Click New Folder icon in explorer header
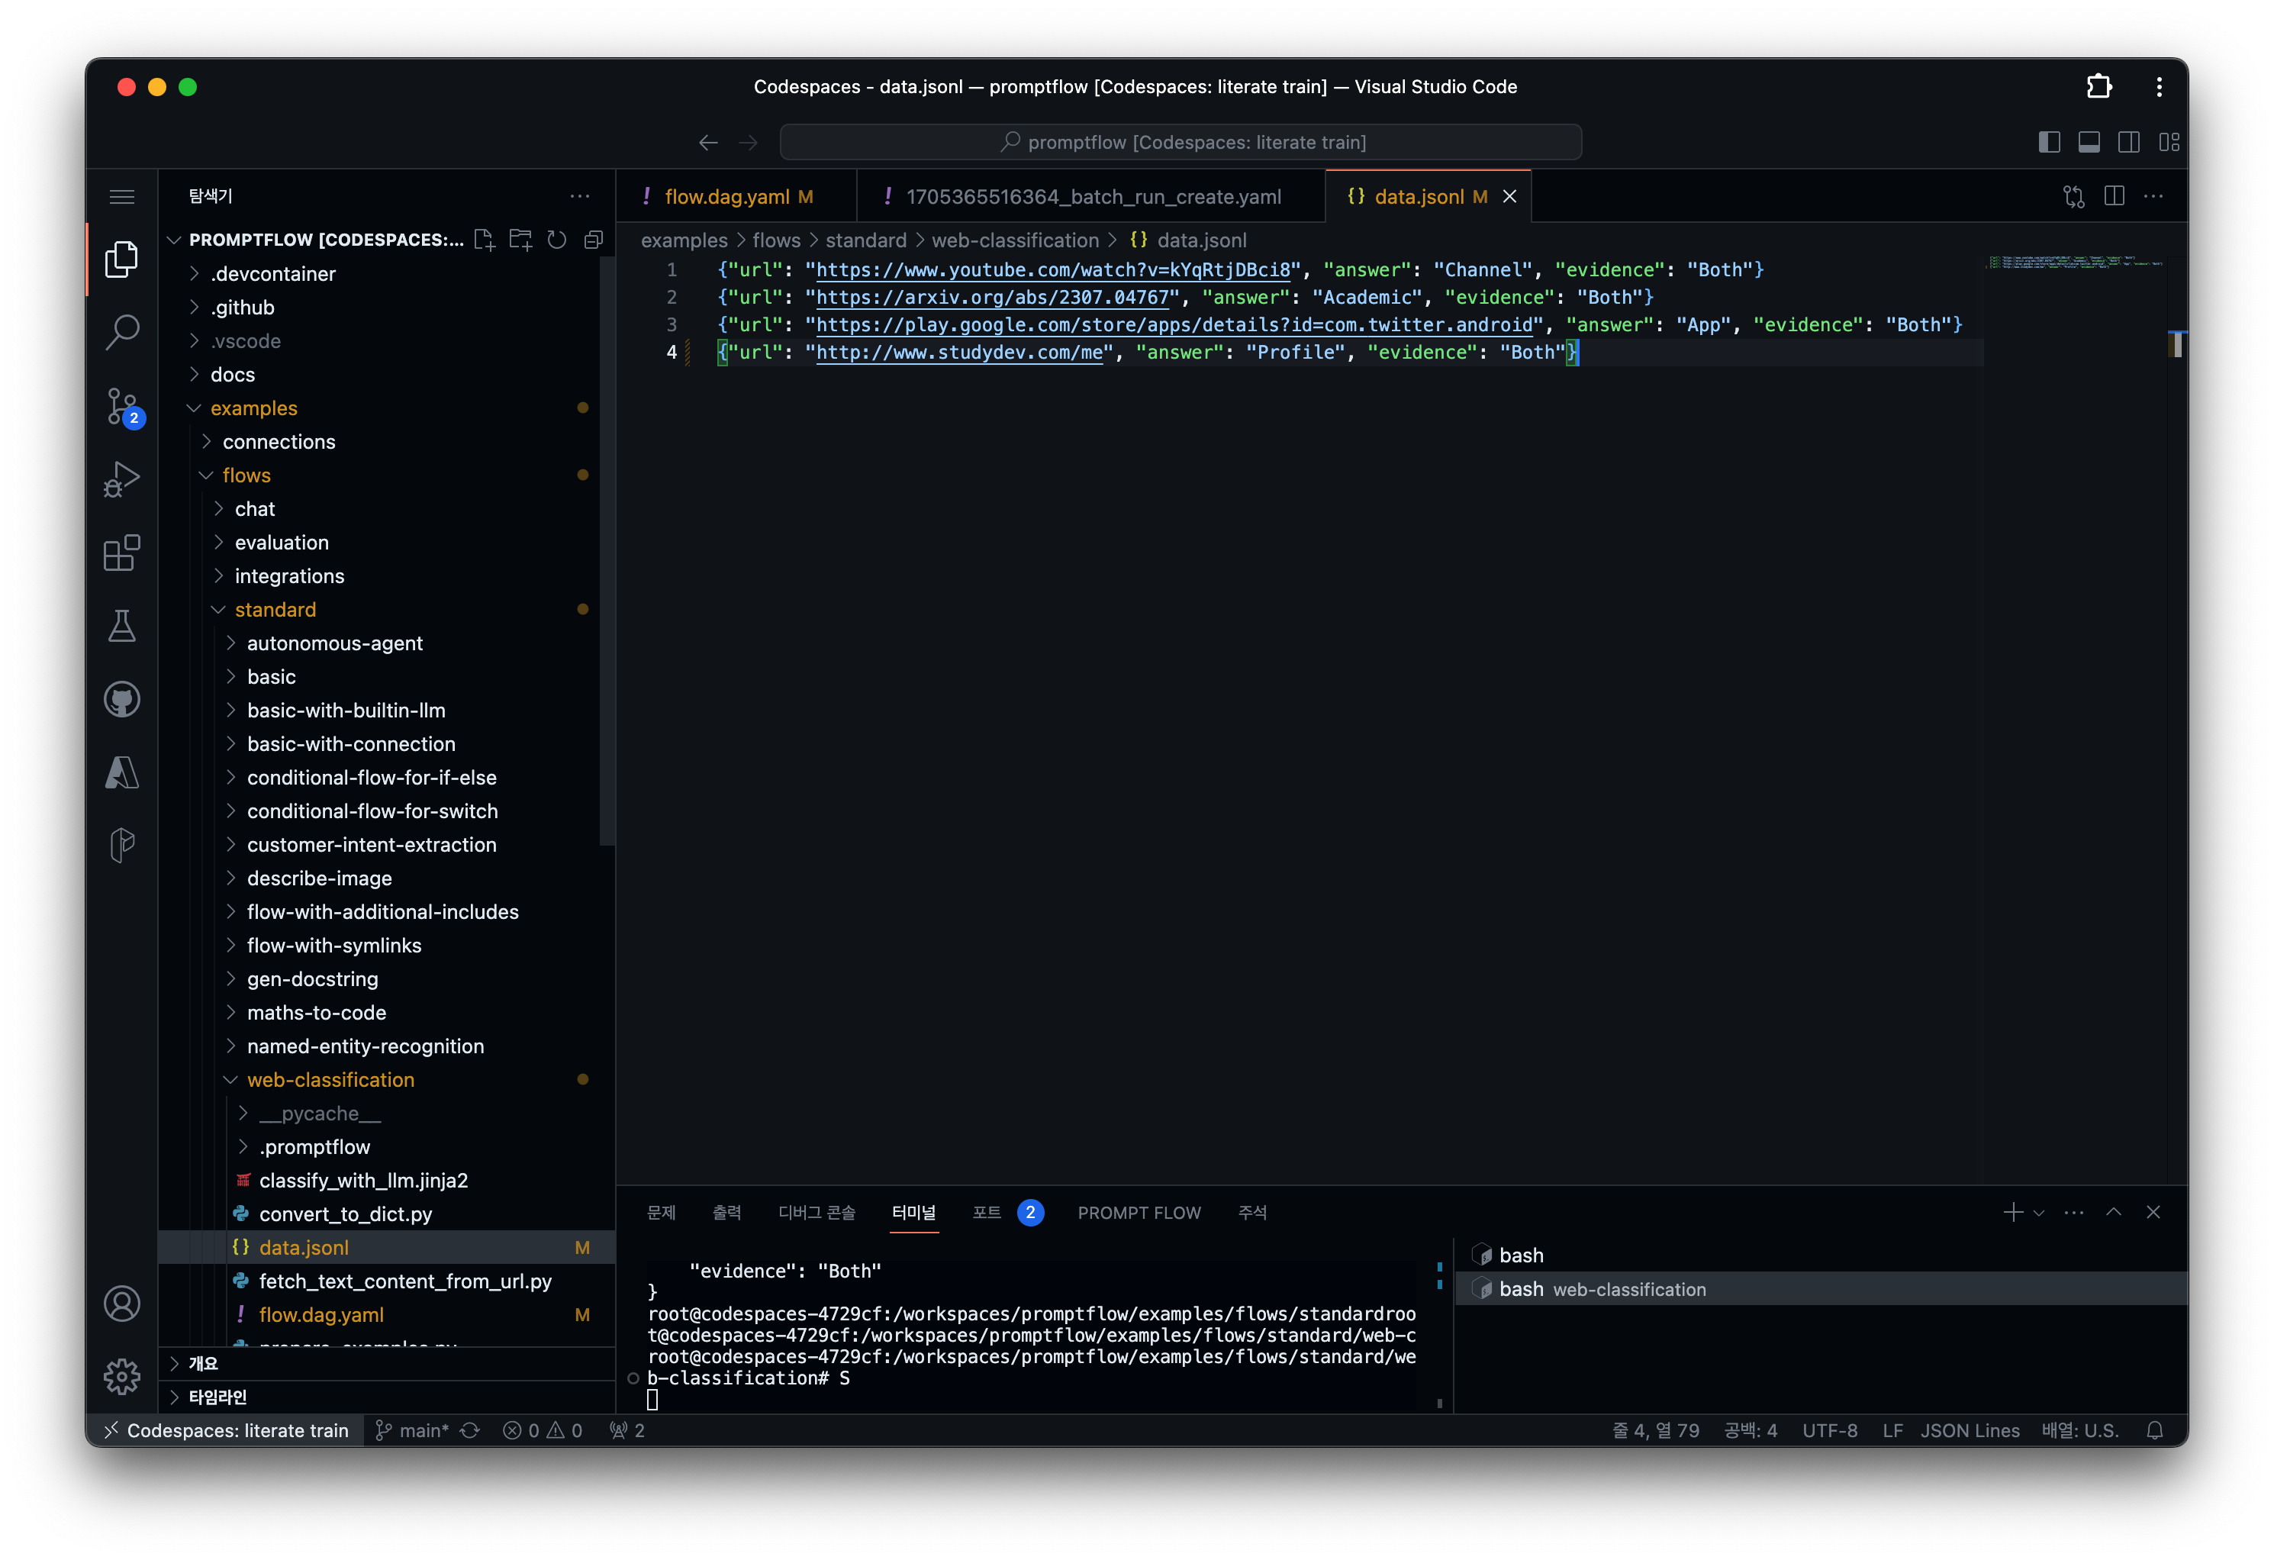This screenshot has width=2274, height=1560. pos(520,240)
